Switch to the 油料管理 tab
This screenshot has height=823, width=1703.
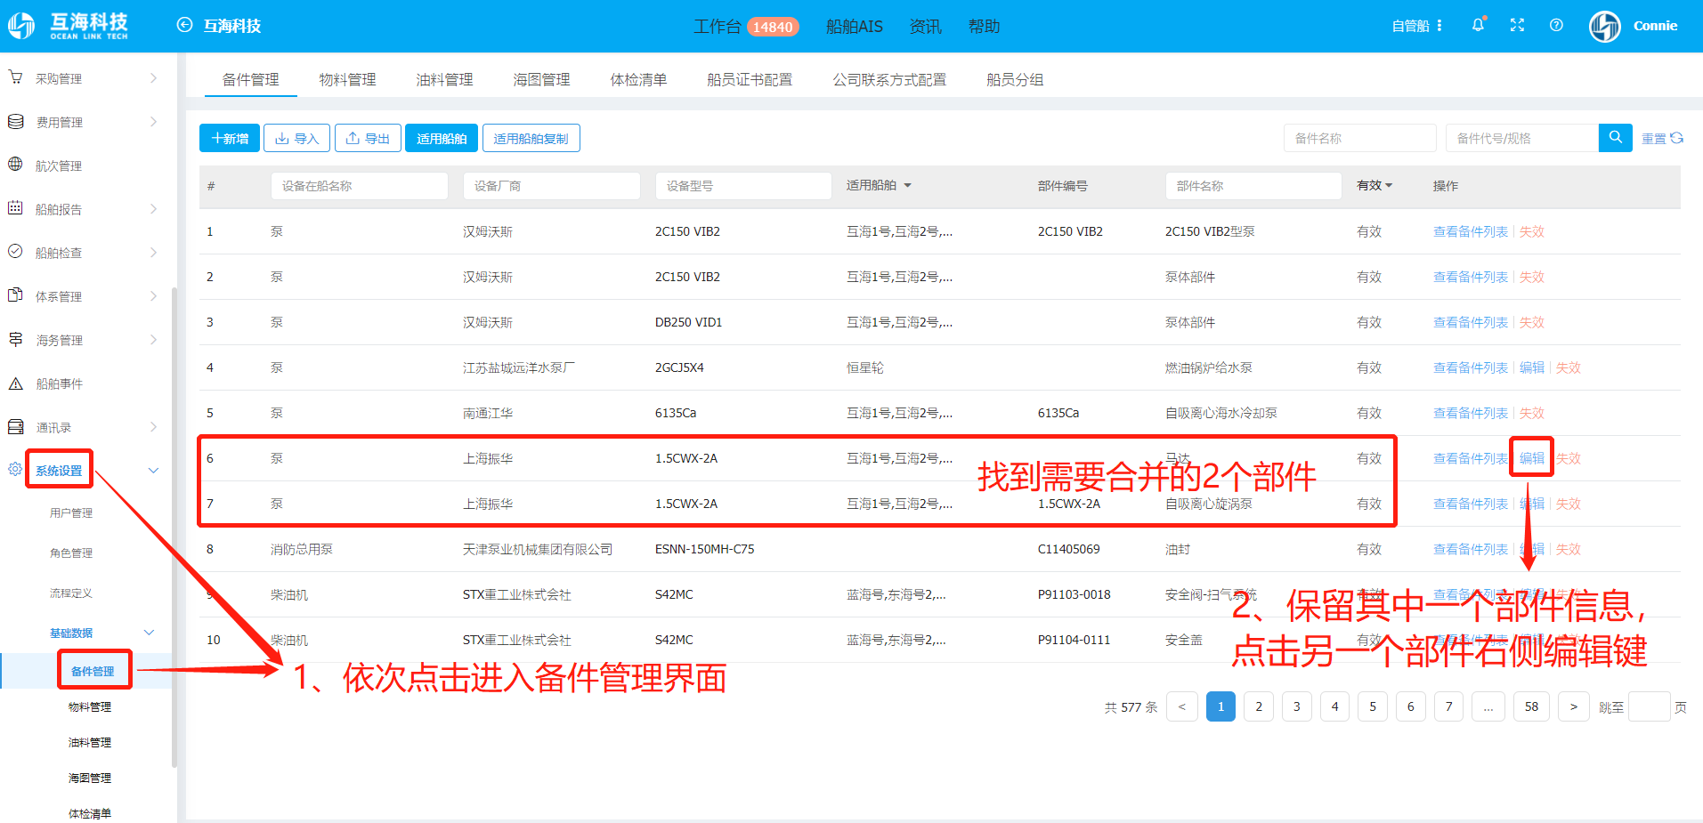click(x=444, y=79)
